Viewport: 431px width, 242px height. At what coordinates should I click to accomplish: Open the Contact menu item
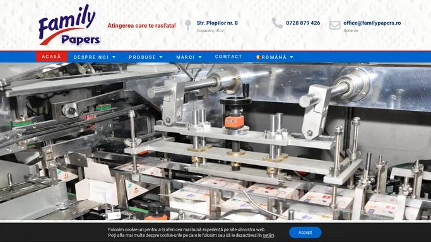pyautogui.click(x=228, y=57)
